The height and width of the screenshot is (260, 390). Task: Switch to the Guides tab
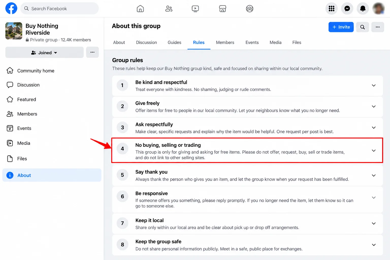(174, 42)
